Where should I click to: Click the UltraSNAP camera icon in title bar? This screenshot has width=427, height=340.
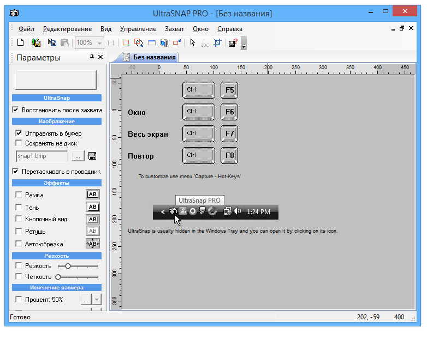(14, 13)
